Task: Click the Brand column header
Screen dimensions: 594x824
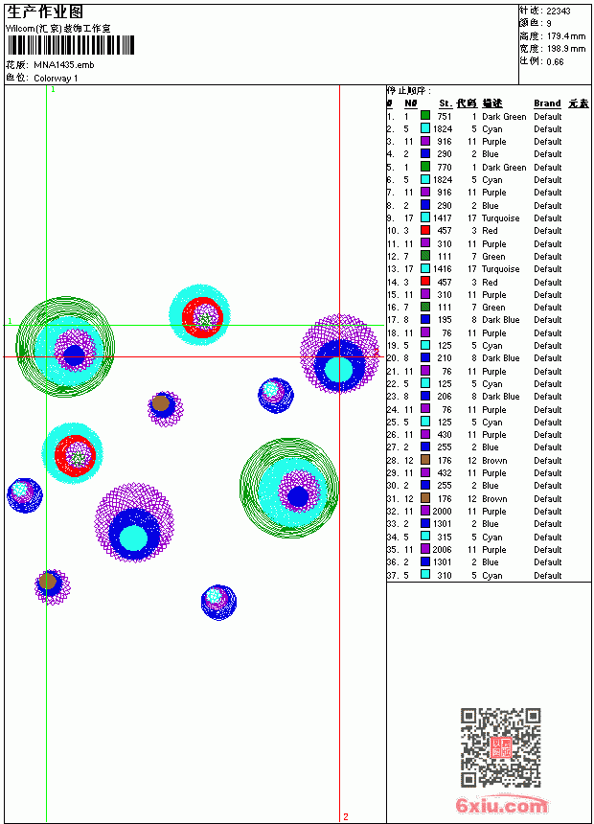Action: pyautogui.click(x=547, y=103)
